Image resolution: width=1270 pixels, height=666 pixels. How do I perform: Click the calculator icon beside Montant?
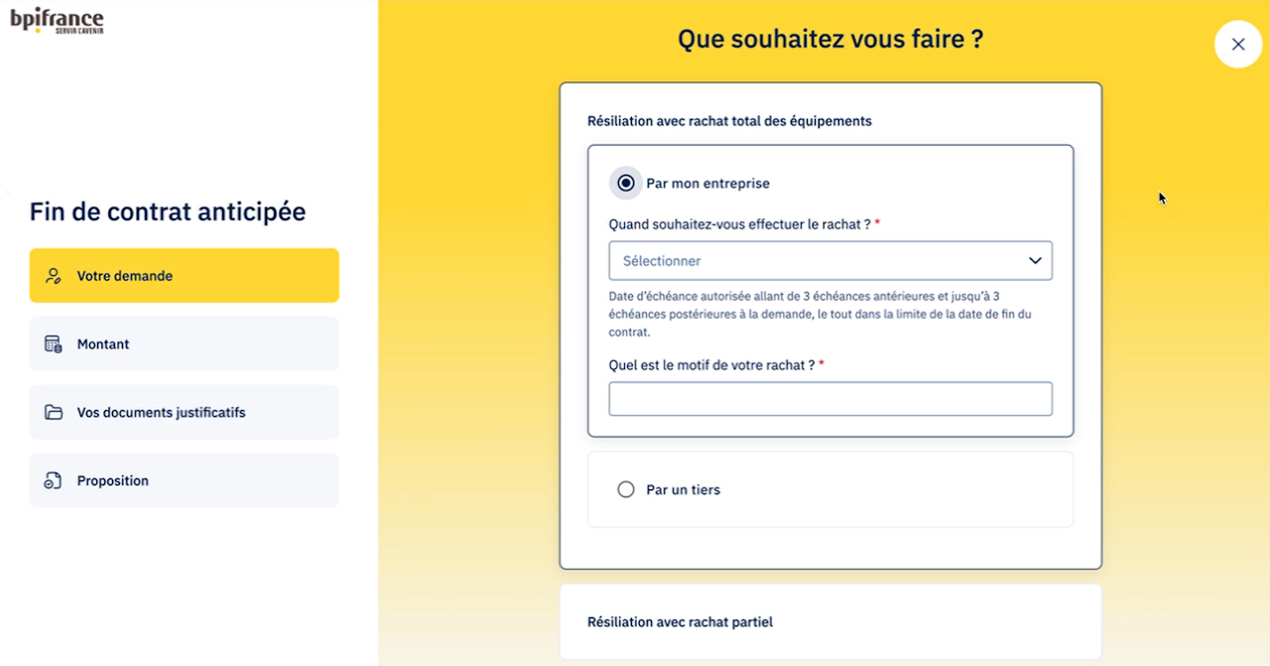pos(54,344)
